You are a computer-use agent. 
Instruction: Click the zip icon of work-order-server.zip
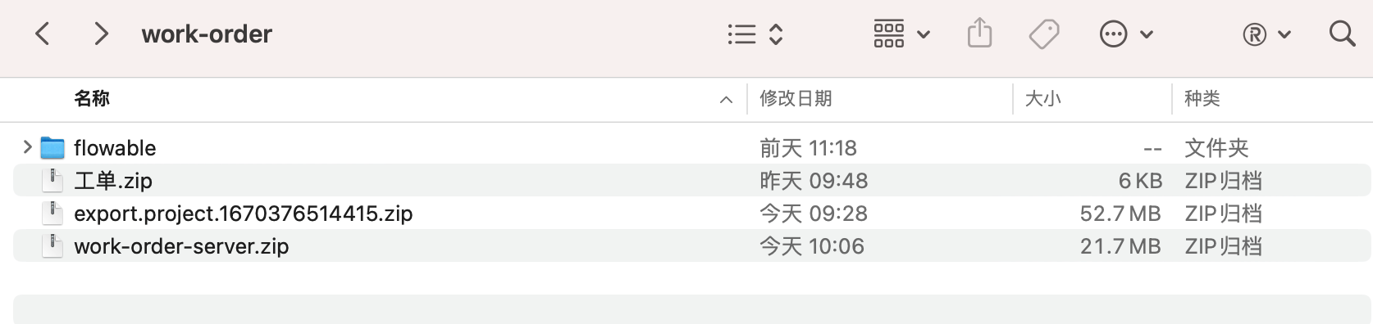pos(52,245)
